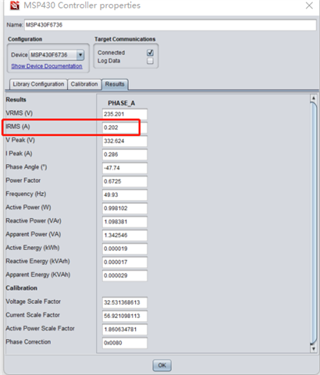Switch to the Calibration tab
This screenshot has height=375, width=320.
click(x=84, y=84)
